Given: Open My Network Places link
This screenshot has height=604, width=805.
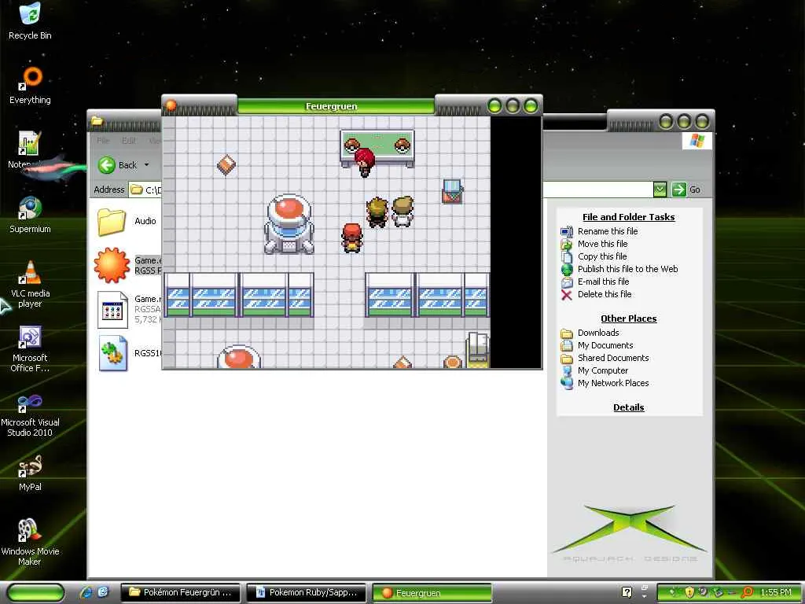Looking at the screenshot, I should pos(613,383).
